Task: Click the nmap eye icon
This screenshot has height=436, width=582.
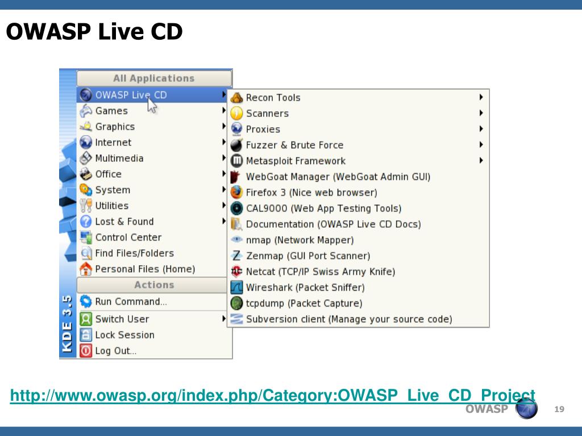Action: [236, 240]
